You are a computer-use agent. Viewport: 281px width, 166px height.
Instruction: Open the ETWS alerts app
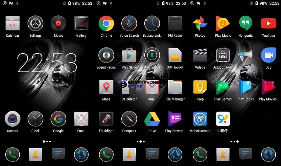tap(246, 55)
